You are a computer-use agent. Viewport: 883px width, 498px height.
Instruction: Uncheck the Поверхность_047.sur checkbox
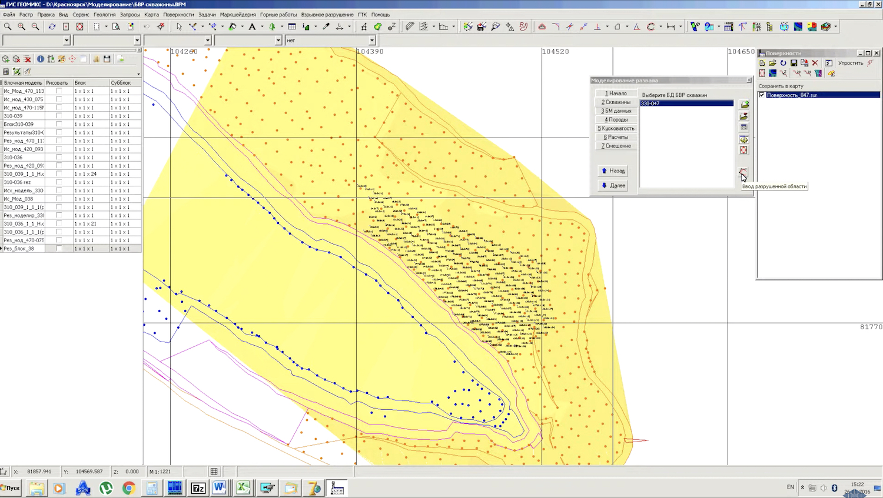(762, 95)
